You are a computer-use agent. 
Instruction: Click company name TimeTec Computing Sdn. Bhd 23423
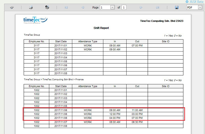coord(162,21)
